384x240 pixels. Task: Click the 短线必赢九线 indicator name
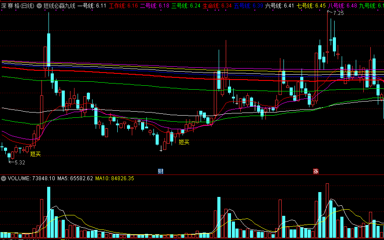[x=59, y=6]
